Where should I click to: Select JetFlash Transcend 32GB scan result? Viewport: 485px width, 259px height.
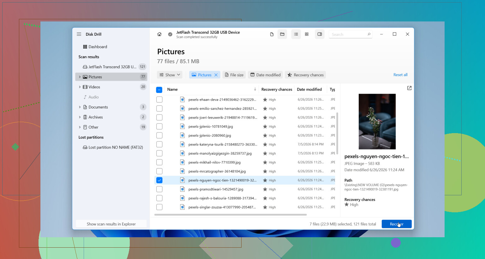(x=111, y=67)
